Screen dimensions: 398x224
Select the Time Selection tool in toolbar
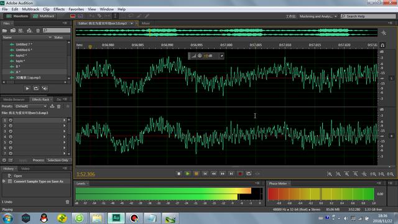tap(115, 16)
